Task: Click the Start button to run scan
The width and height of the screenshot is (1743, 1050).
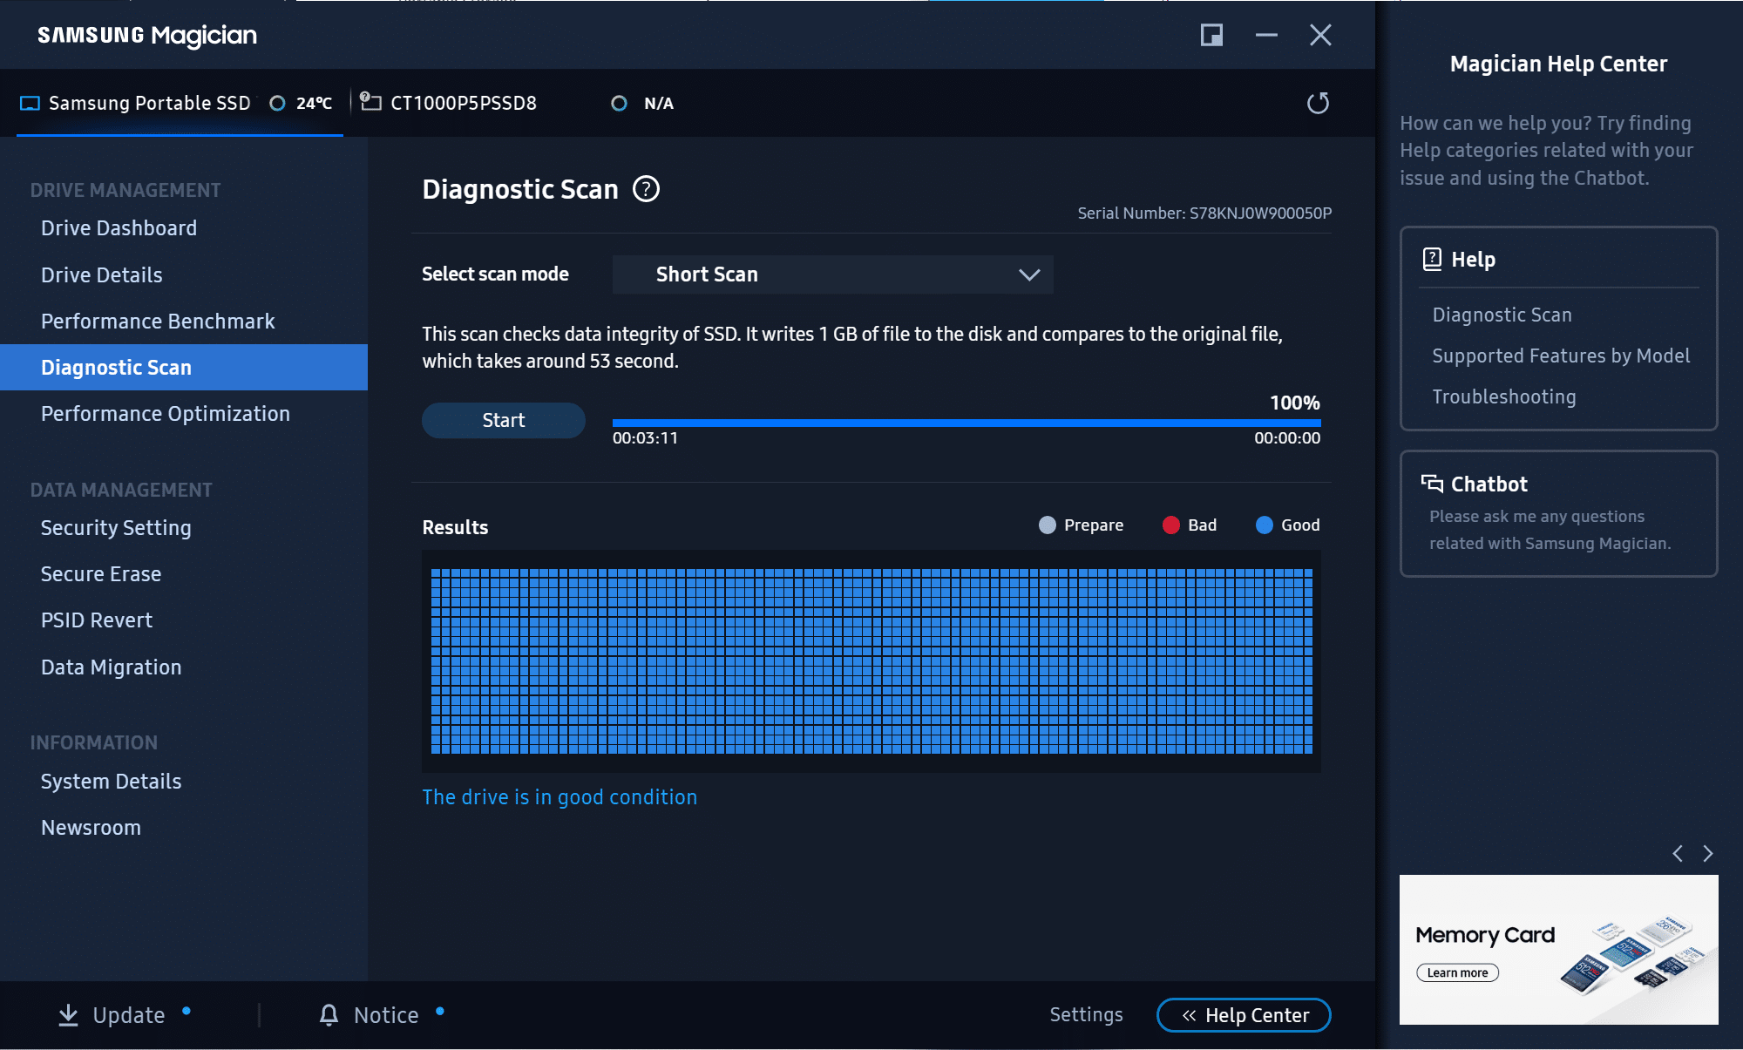Action: [x=503, y=419]
